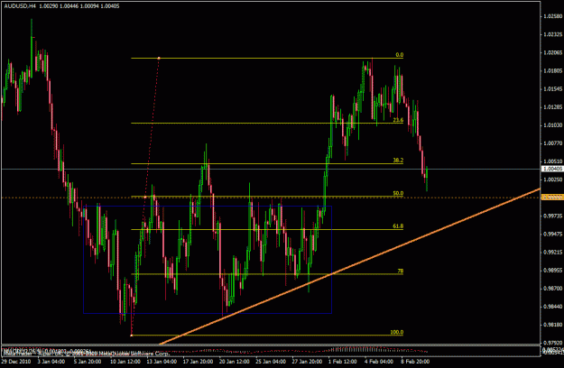Click the 1.01285 price axis label
564x368 pixels.
[x=552, y=107]
